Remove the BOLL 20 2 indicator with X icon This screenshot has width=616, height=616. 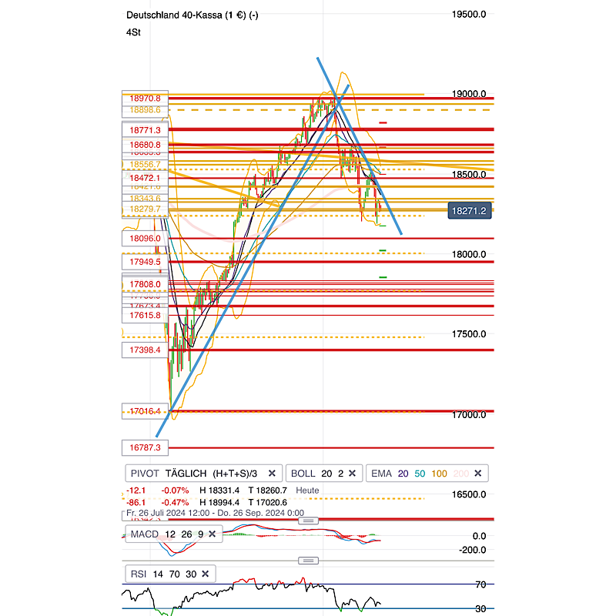tap(350, 473)
